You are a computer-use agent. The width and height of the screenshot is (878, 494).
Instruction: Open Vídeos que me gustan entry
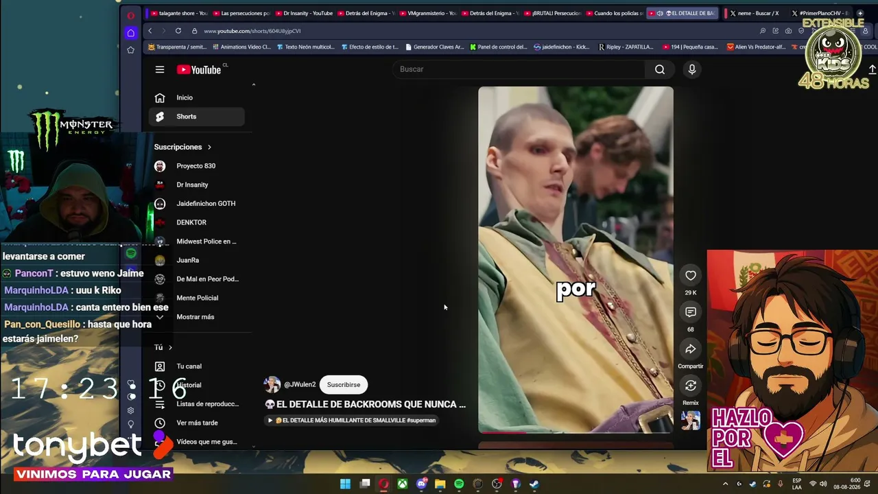198,442
